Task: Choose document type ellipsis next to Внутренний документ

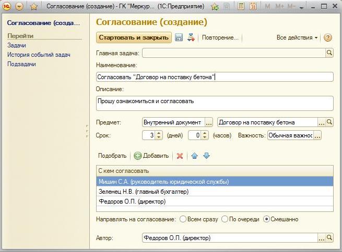Action: [x=208, y=122]
